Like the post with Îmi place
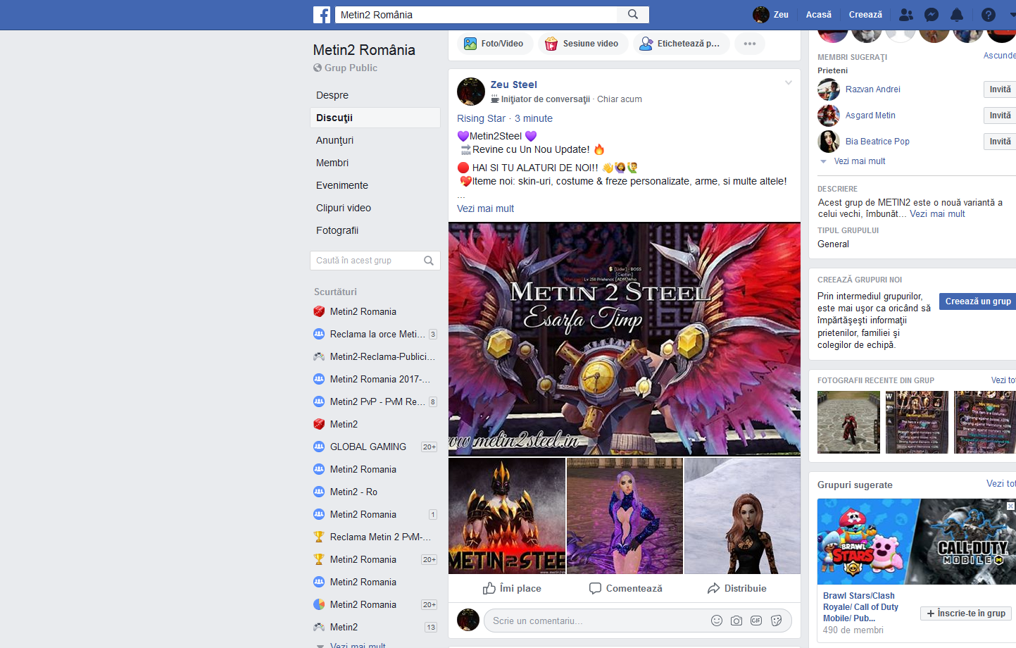1016x648 pixels. (x=512, y=588)
